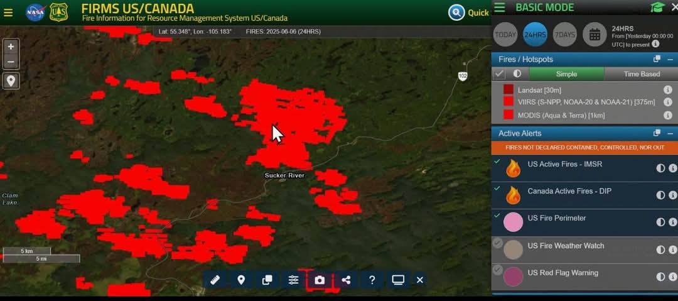Open the sliders settings tool
Viewport: 678px width, 301px height.
click(x=293, y=280)
